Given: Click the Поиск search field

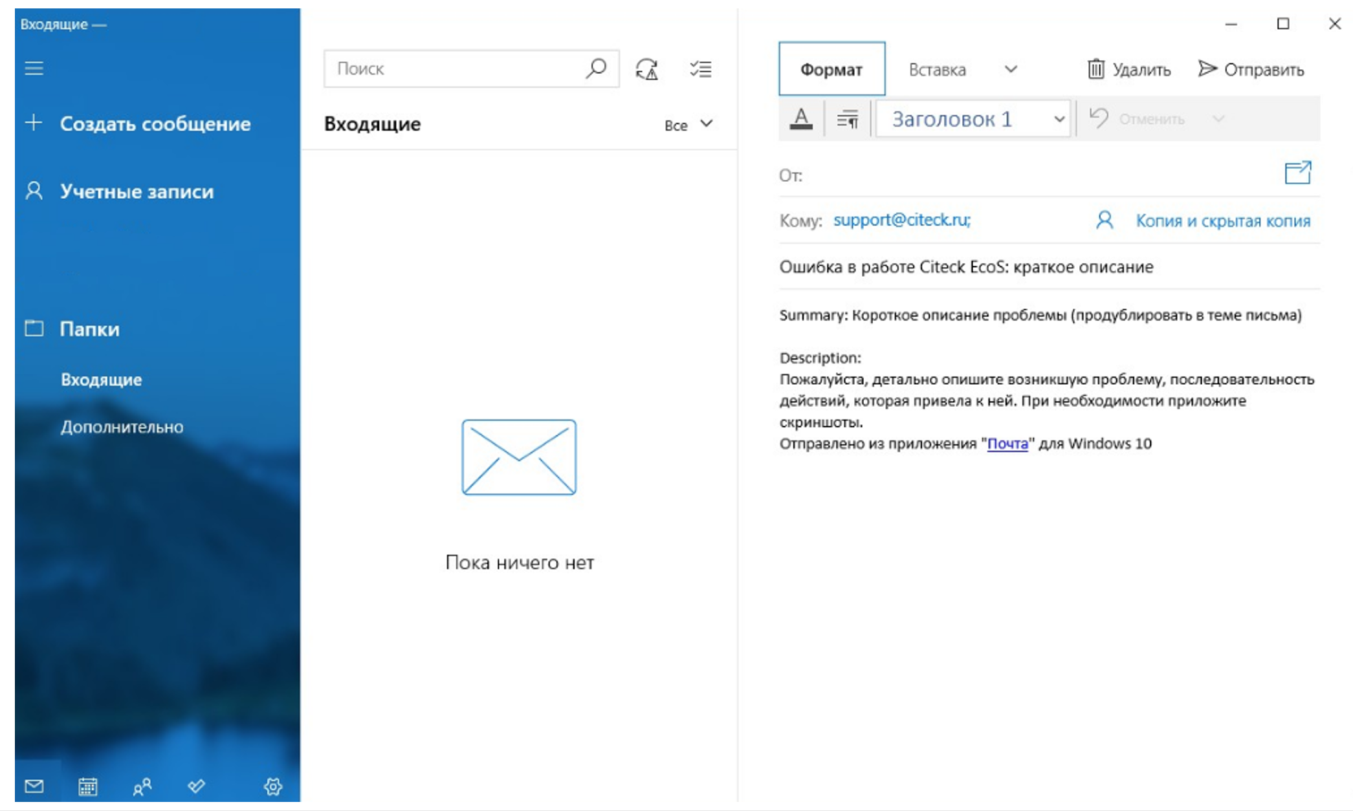Looking at the screenshot, I should (x=471, y=69).
